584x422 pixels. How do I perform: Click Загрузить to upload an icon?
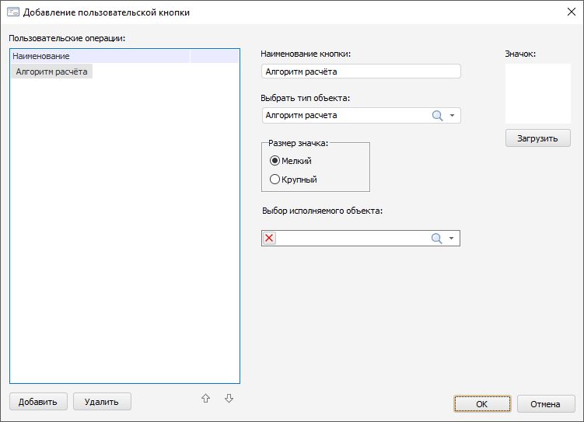(537, 138)
